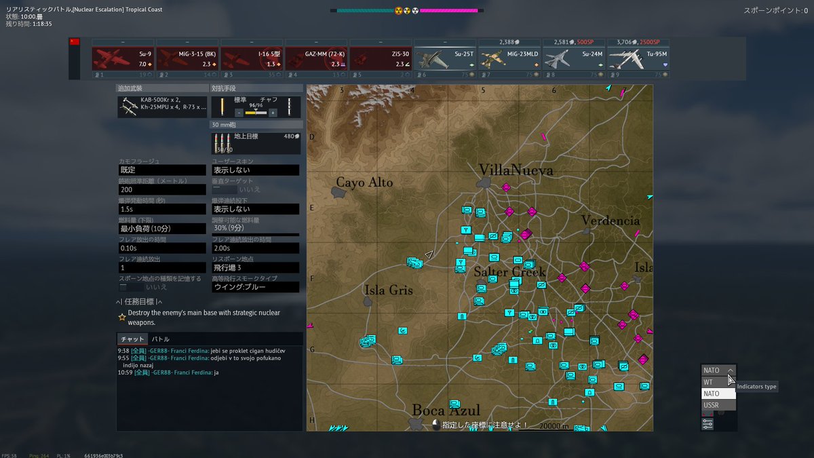
Task: Select WT indicators type option
Action: (x=718, y=382)
